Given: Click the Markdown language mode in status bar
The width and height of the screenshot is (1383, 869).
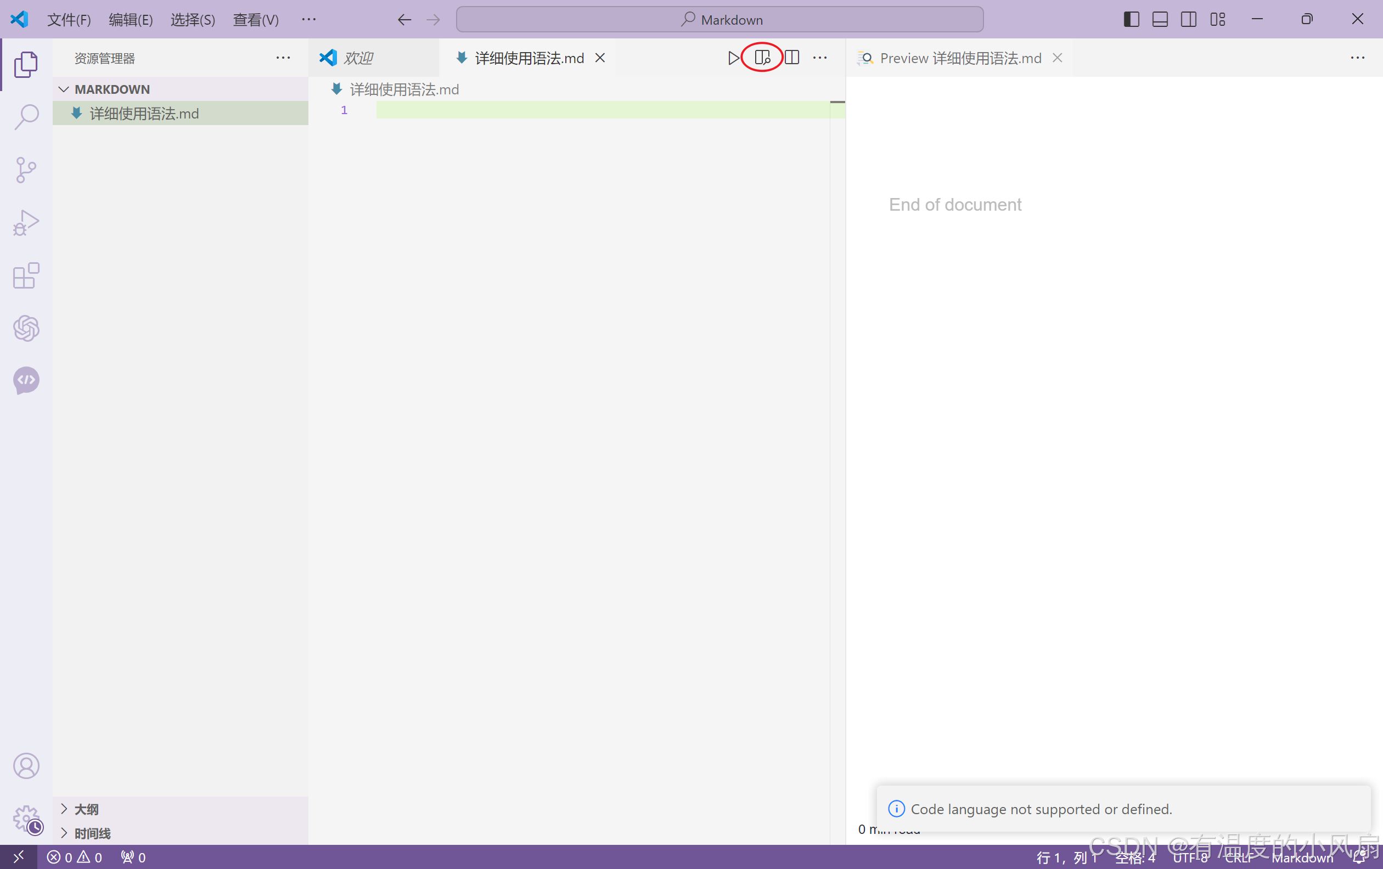Looking at the screenshot, I should (x=1302, y=857).
